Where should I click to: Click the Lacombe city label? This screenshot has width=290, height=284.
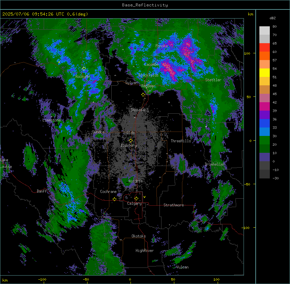click(x=151, y=64)
